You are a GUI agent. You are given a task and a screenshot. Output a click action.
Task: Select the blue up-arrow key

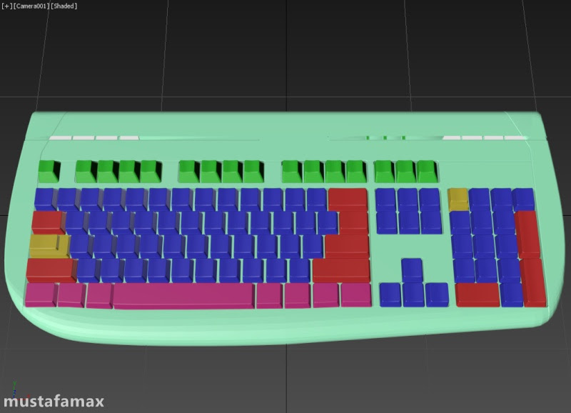pyautogui.click(x=413, y=270)
